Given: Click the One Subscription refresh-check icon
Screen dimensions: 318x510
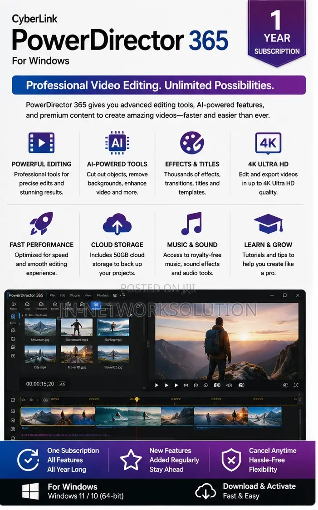Looking at the screenshot, I should click(x=28, y=460).
